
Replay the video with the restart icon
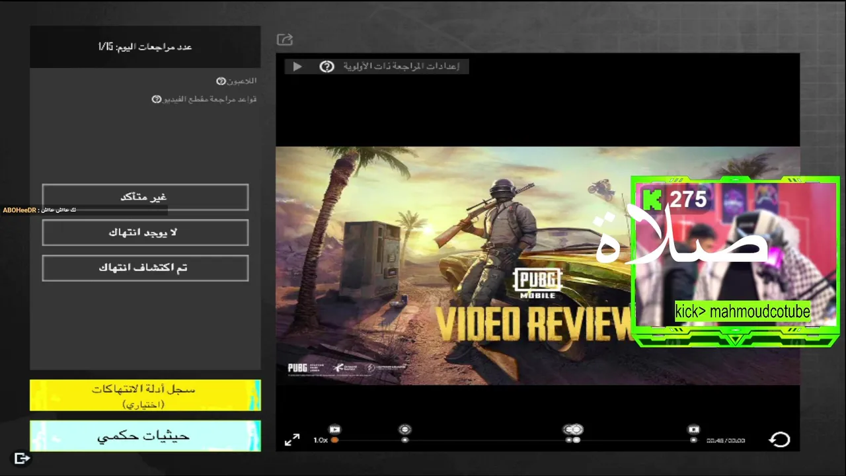[x=780, y=440]
